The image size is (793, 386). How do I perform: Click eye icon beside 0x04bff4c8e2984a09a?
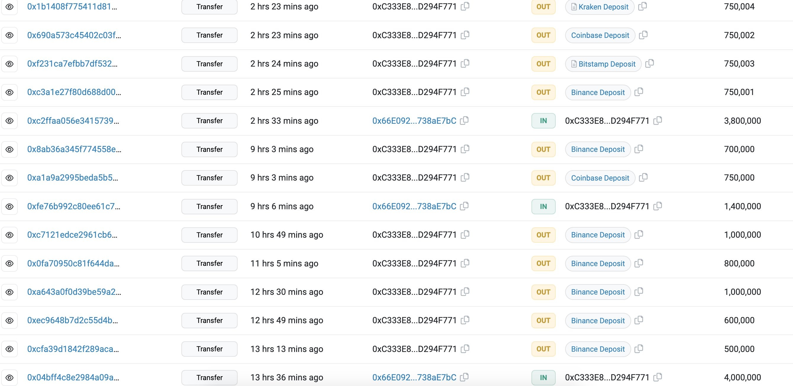(9, 378)
